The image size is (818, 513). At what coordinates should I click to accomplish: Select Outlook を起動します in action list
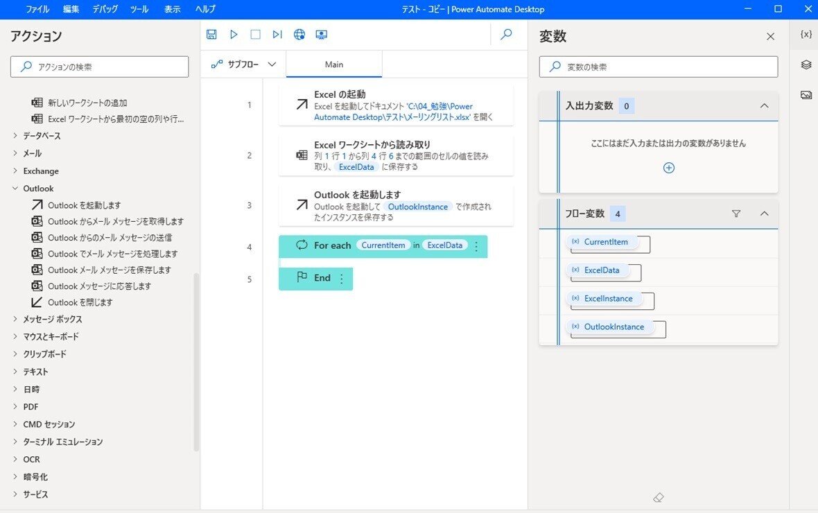[84, 205]
